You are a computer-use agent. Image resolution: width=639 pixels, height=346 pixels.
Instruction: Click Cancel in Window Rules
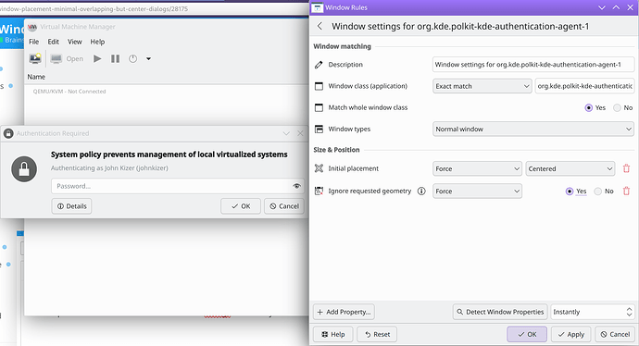615,334
